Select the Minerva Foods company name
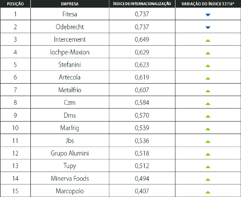This screenshot has width=241, height=197. [70, 178]
